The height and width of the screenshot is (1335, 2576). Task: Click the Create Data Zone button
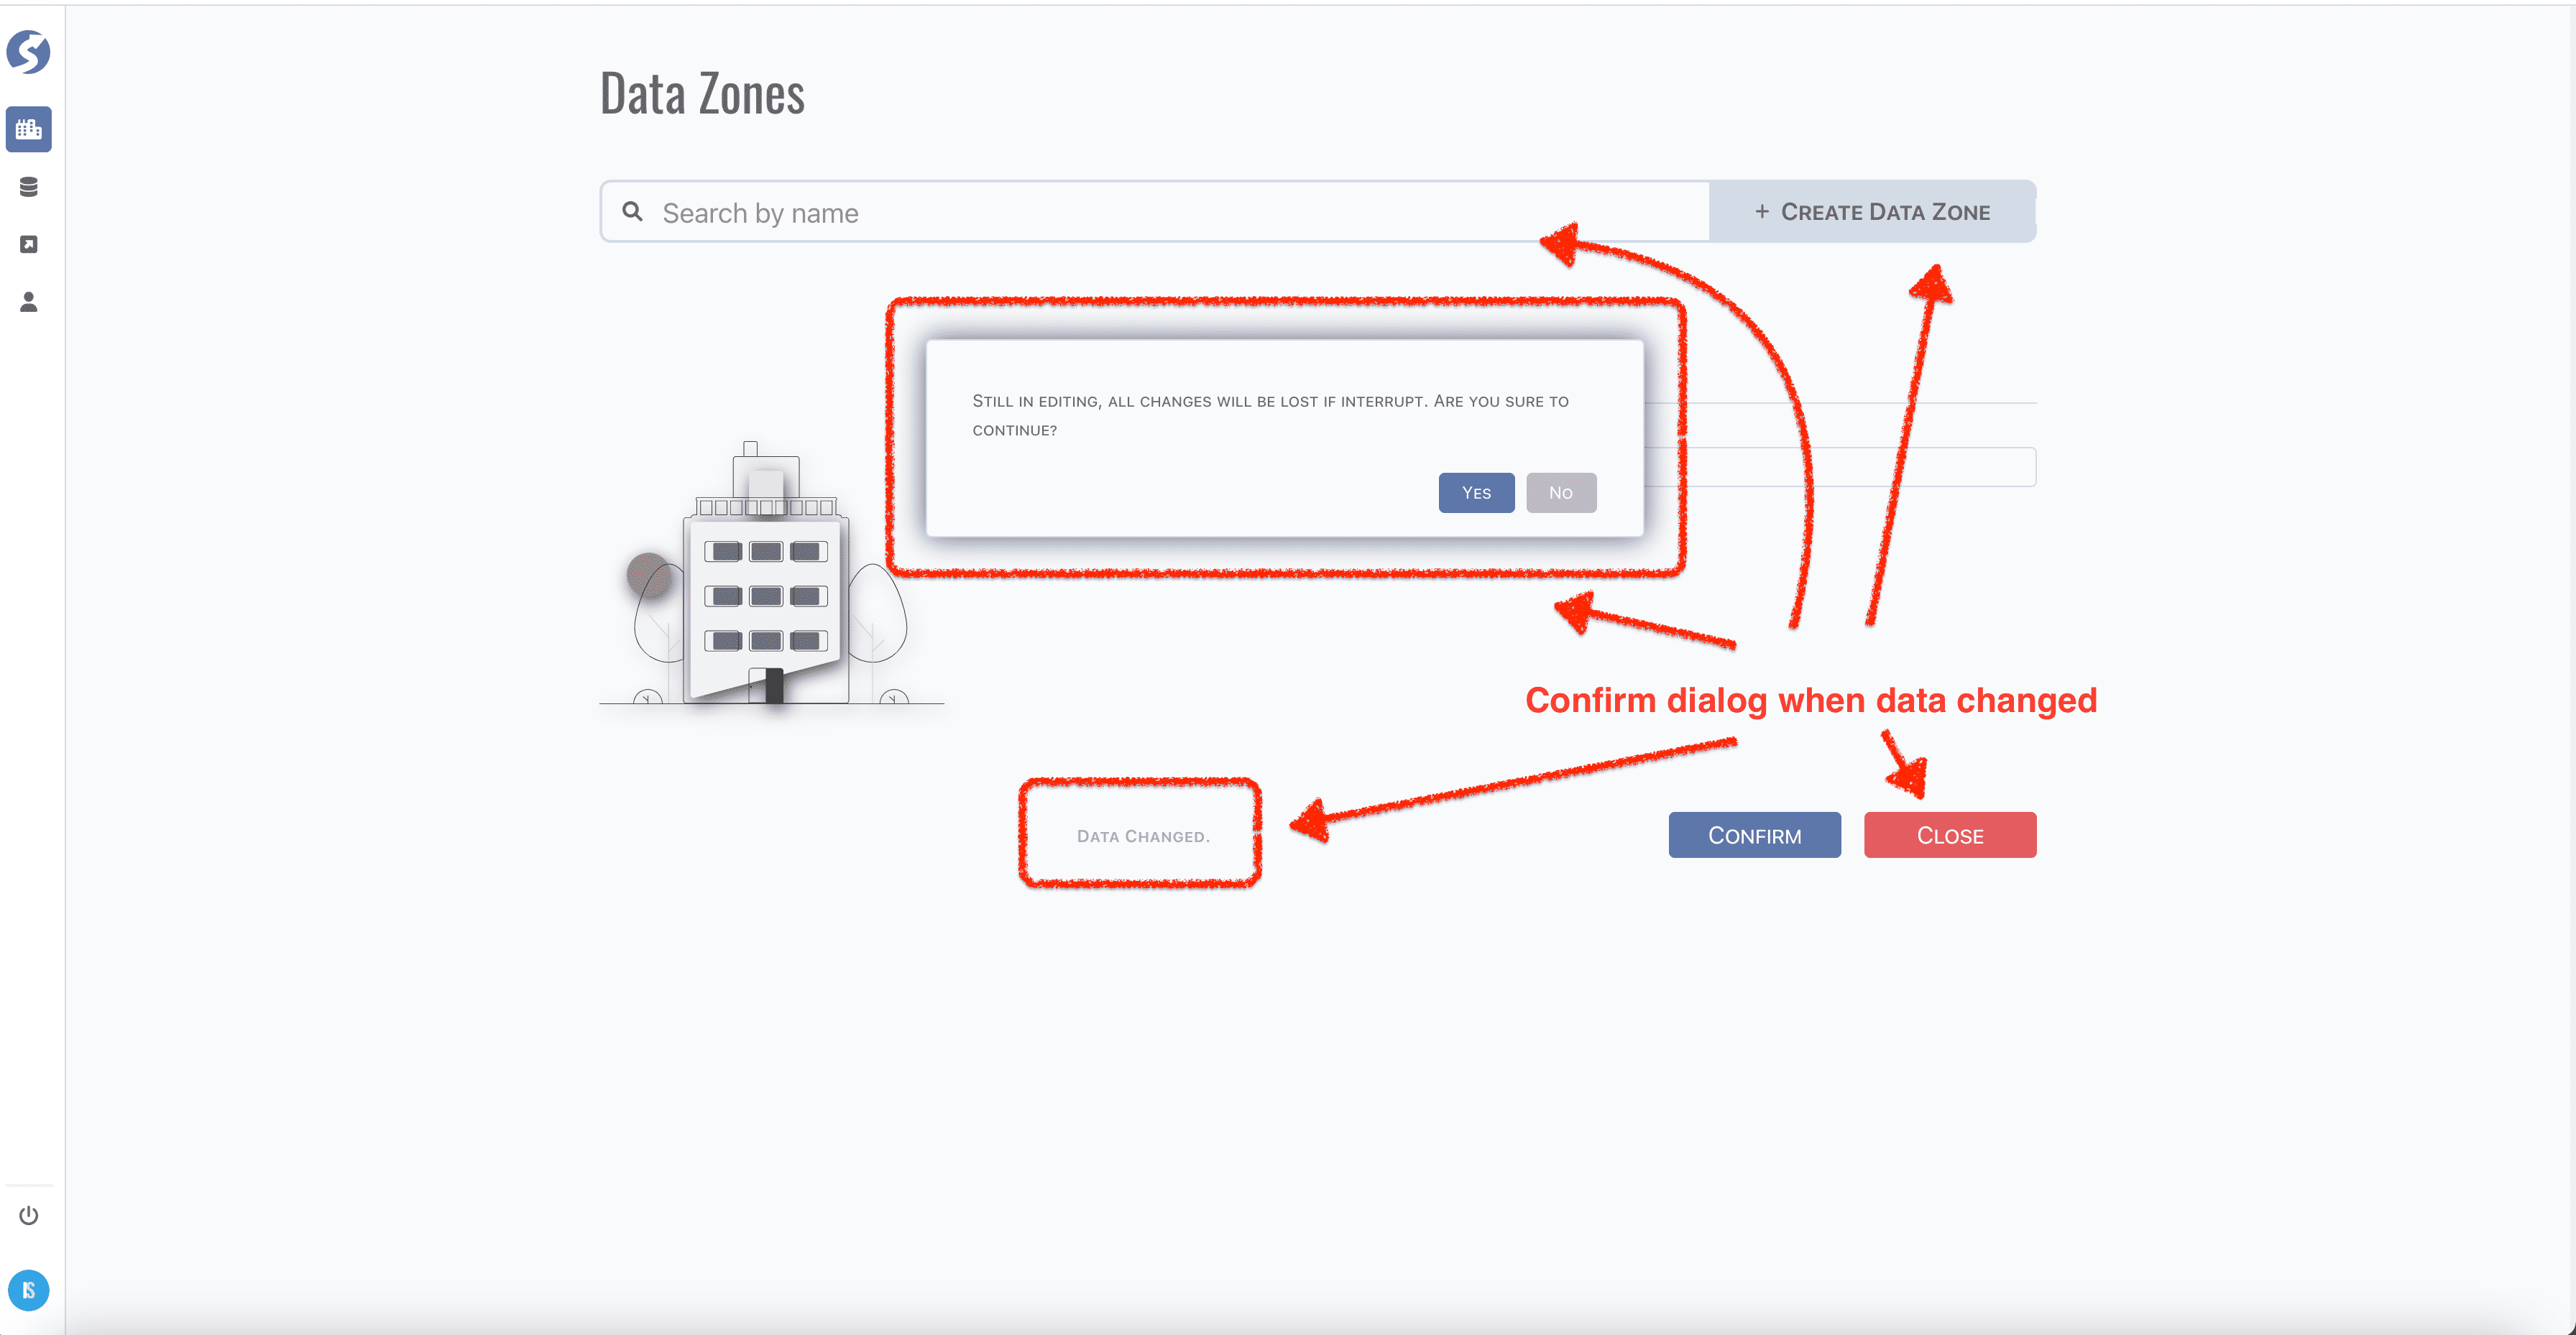[1871, 211]
